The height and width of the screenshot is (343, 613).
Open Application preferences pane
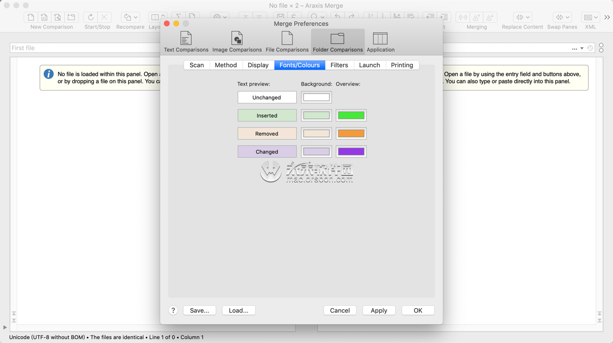(380, 41)
